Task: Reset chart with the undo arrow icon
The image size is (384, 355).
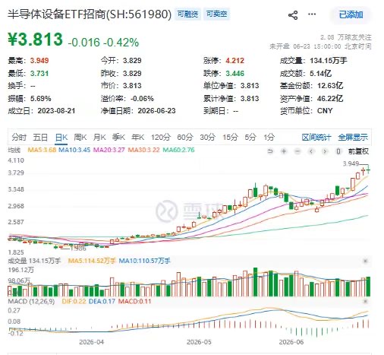Action: pyautogui.click(x=270, y=151)
